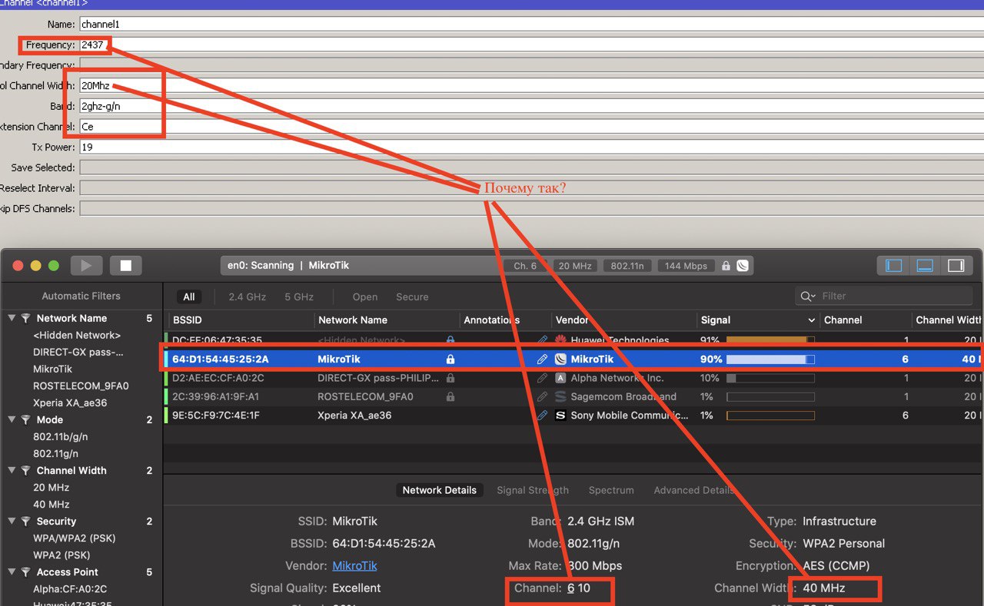The width and height of the screenshot is (984, 606).
Task: Click the Sagemcom Broadband vendor icon
Action: tap(560, 396)
